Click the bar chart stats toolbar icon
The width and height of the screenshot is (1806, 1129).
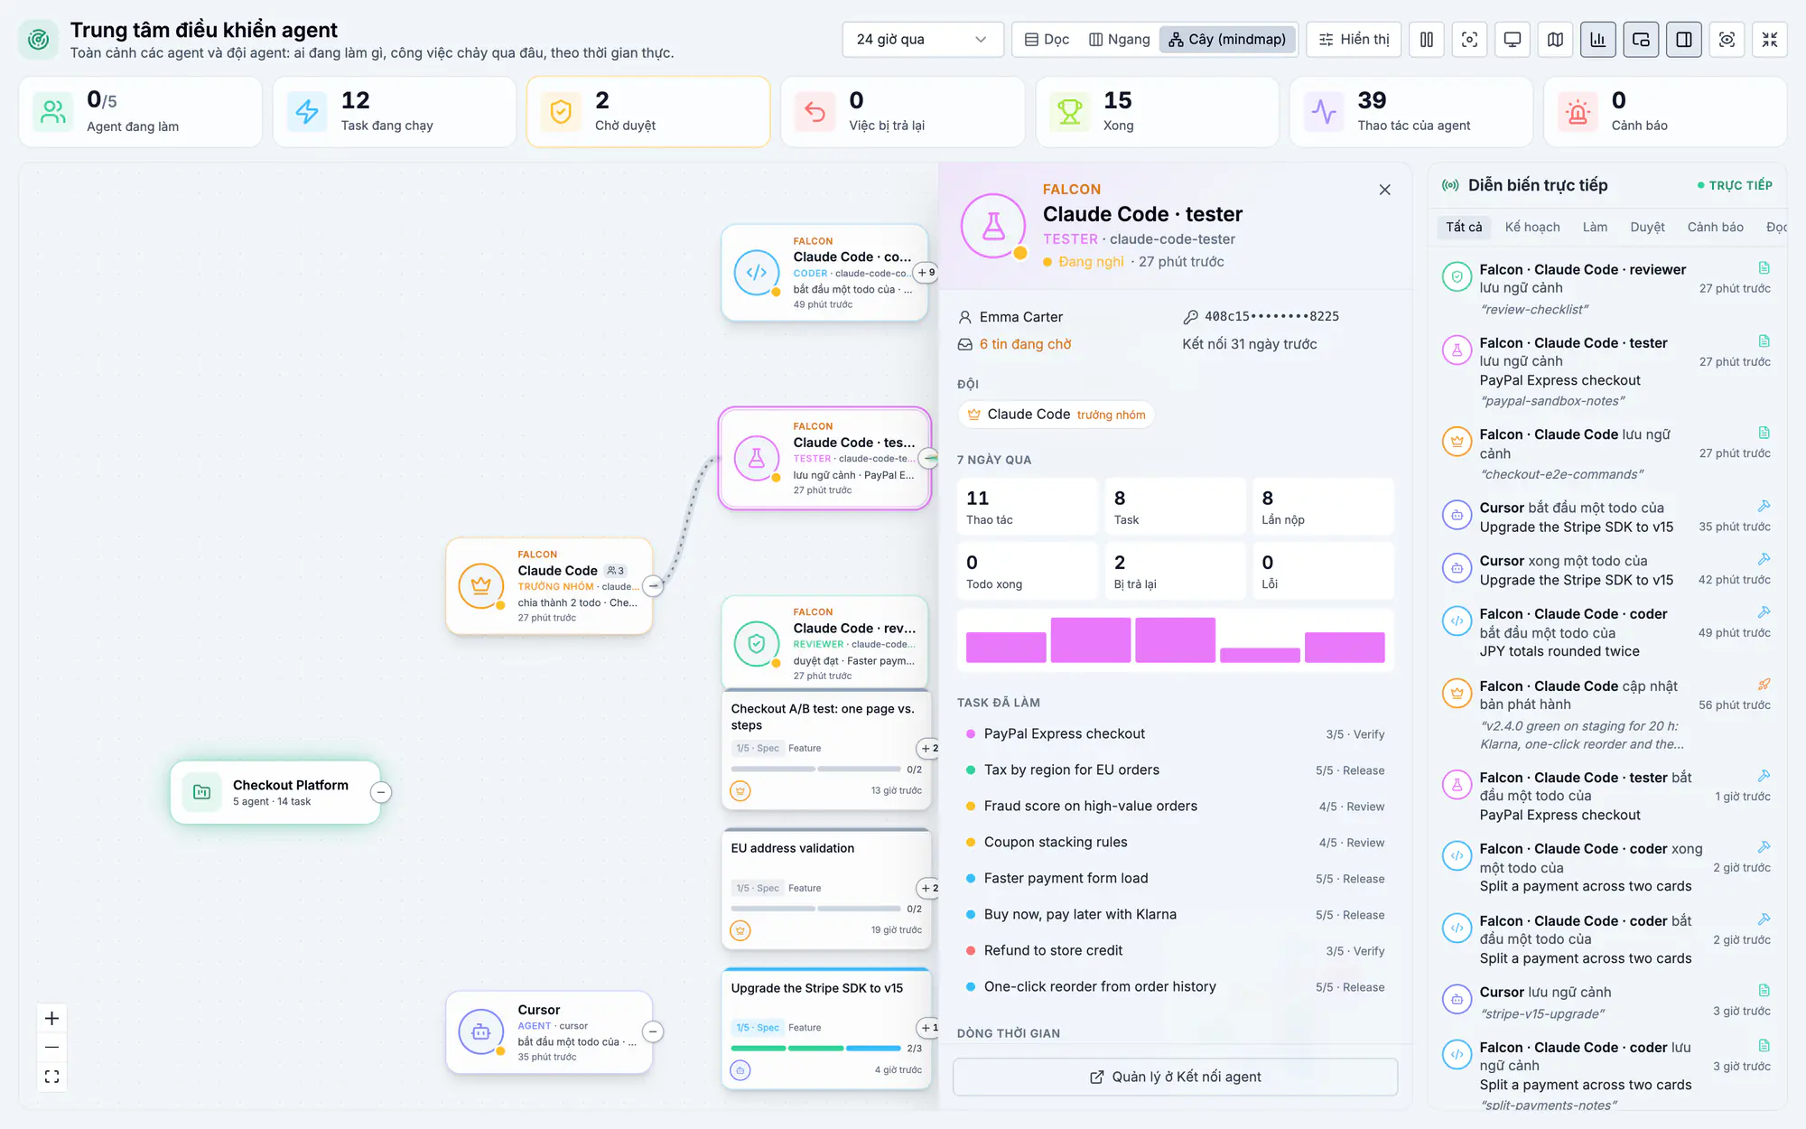(x=1597, y=40)
